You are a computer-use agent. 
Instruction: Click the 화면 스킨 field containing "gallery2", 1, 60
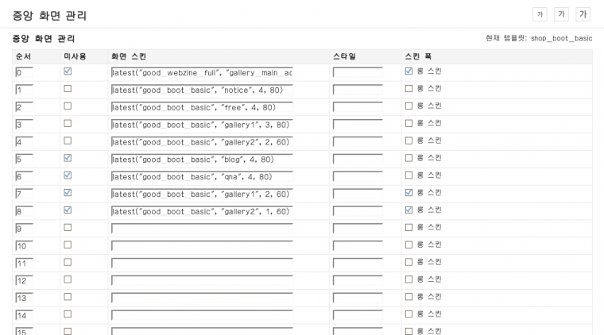click(202, 212)
